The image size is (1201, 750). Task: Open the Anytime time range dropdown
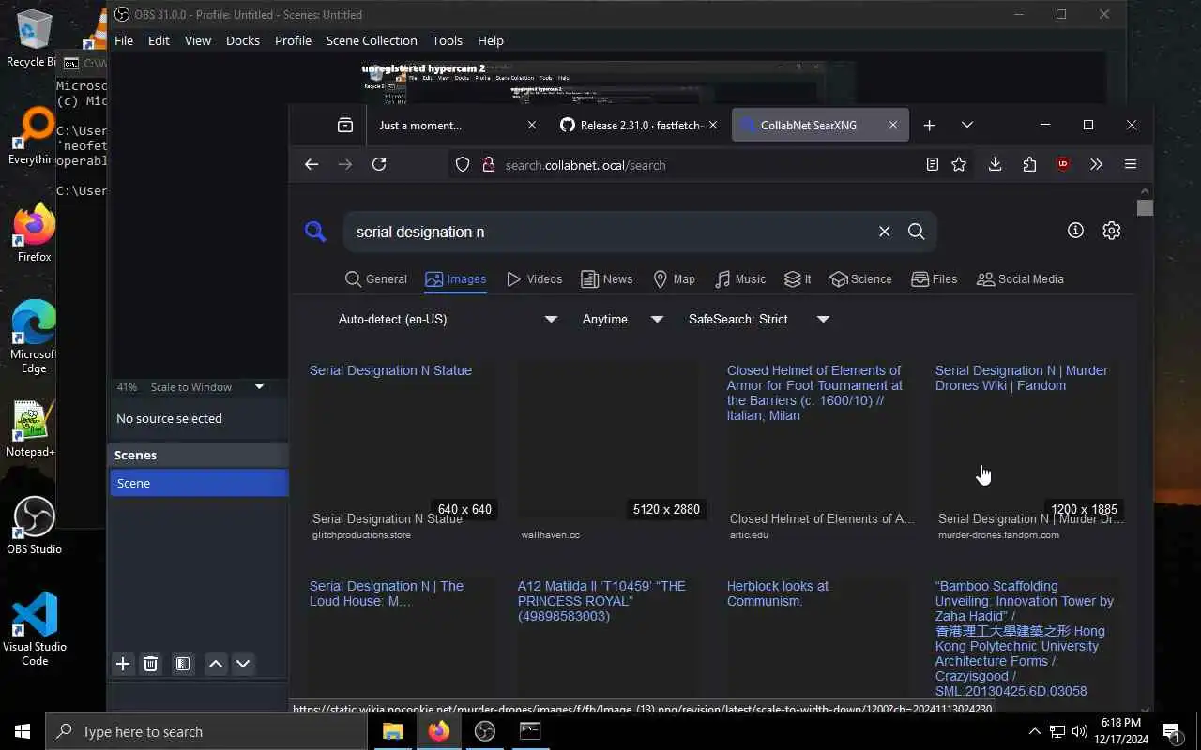coord(622,319)
